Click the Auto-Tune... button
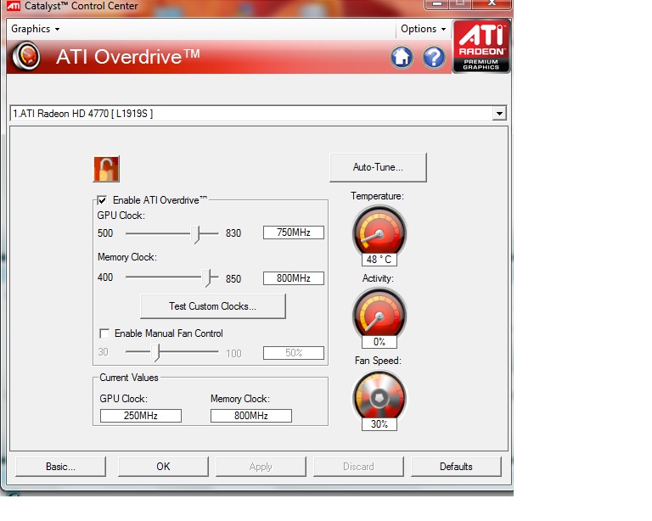The image size is (652, 521). [378, 167]
